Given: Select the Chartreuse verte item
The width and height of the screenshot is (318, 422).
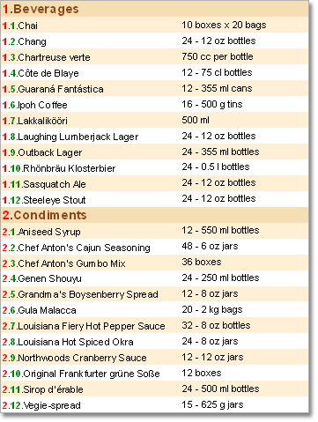Looking at the screenshot, I should tap(155, 56).
